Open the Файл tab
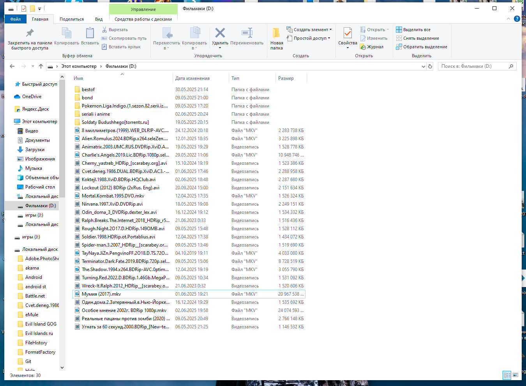 (16, 19)
